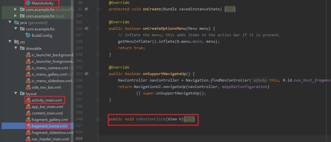
Task: Open content_main.xml layout file
Action: pyautogui.click(x=47, y=113)
